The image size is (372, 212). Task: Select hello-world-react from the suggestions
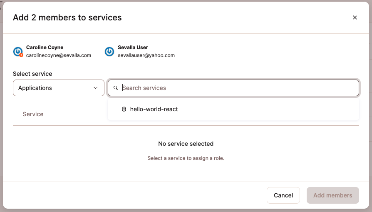[154, 109]
